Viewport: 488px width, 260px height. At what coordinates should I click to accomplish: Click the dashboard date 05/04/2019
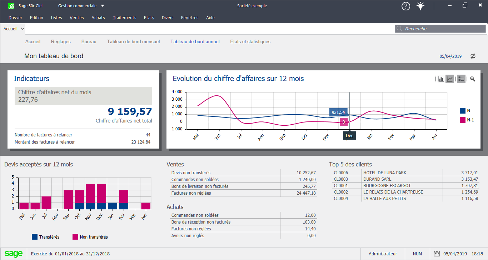point(450,56)
